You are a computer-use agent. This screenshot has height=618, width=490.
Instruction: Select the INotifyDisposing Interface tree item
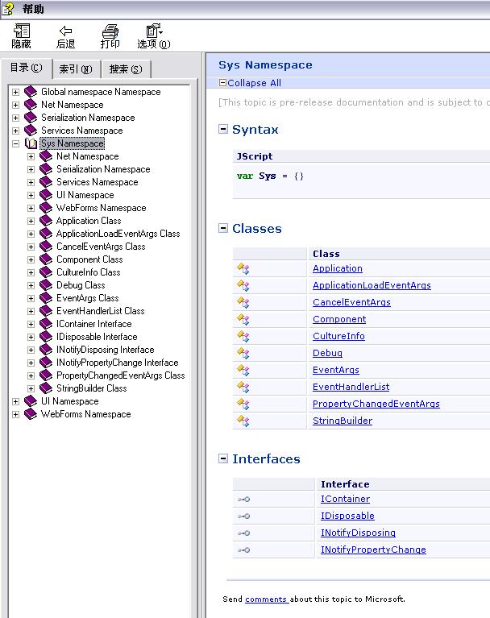tap(106, 350)
